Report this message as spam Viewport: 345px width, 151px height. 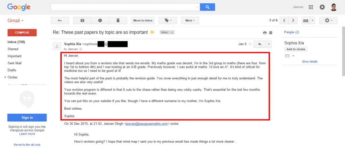click(100, 21)
